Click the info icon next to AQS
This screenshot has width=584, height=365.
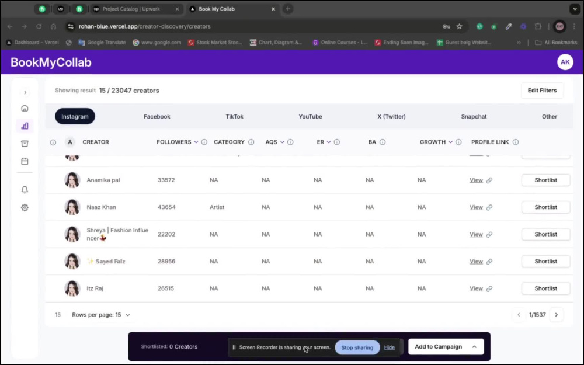(290, 142)
